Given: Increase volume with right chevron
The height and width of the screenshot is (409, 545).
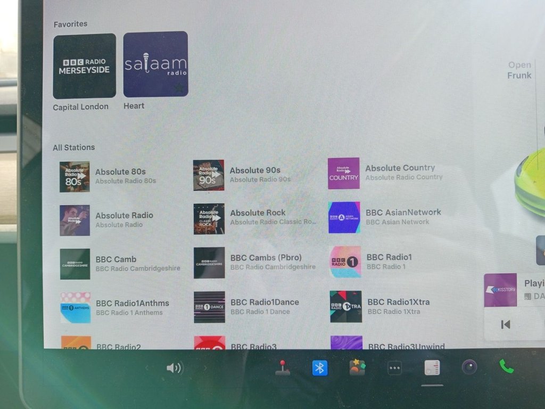Looking at the screenshot, I should (205, 368).
